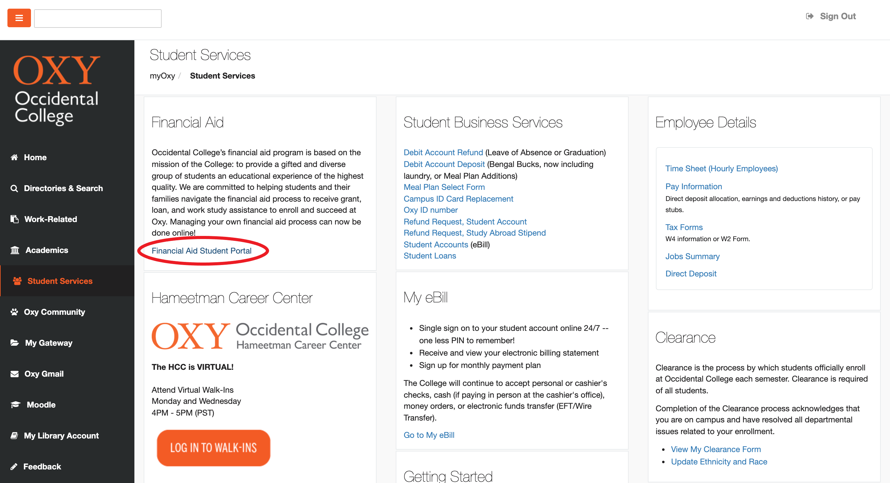Open the Student Loans link
890x483 pixels.
point(430,256)
